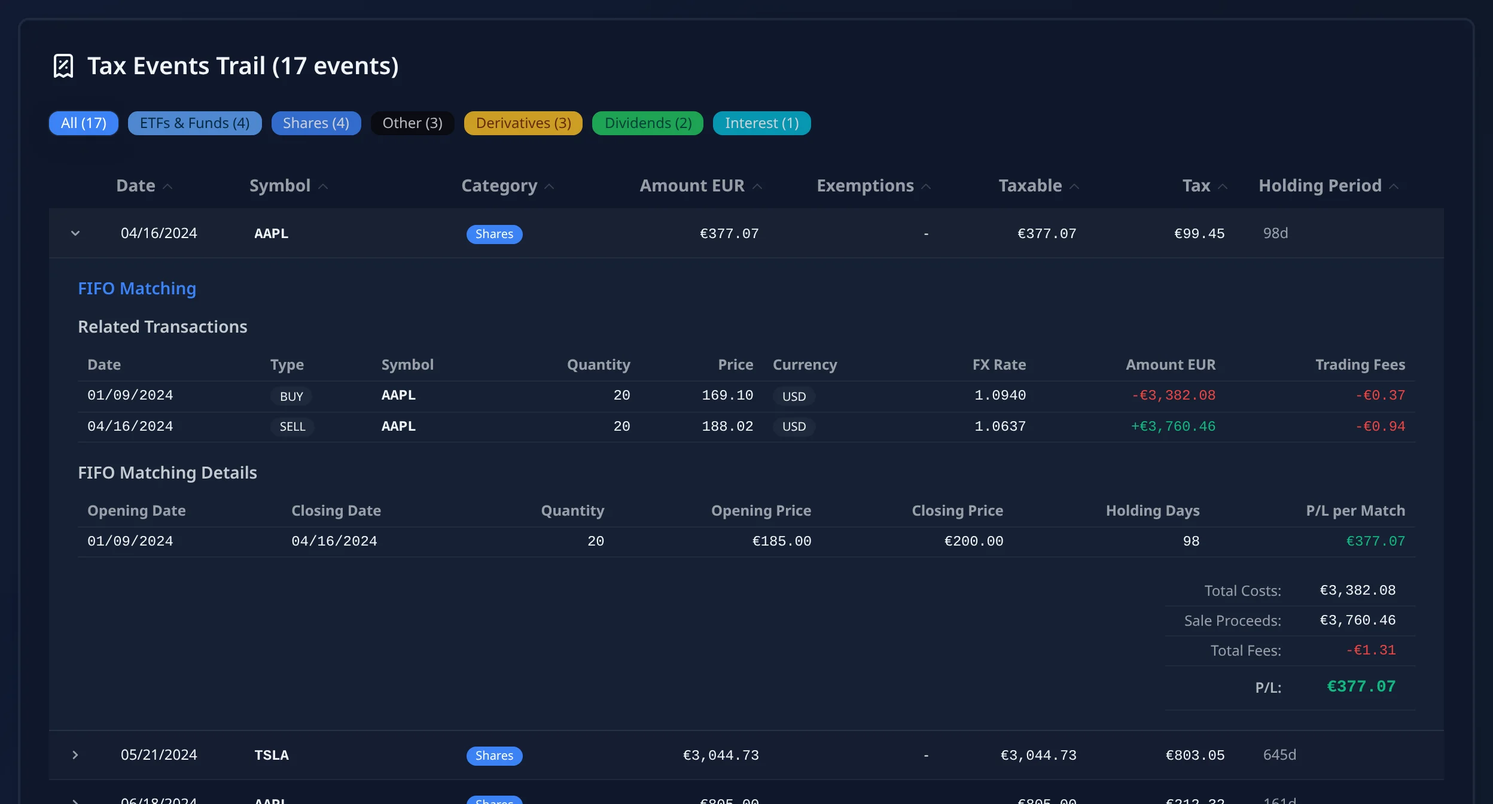1493x804 pixels.
Task: Click the BUY type badge
Action: [291, 396]
